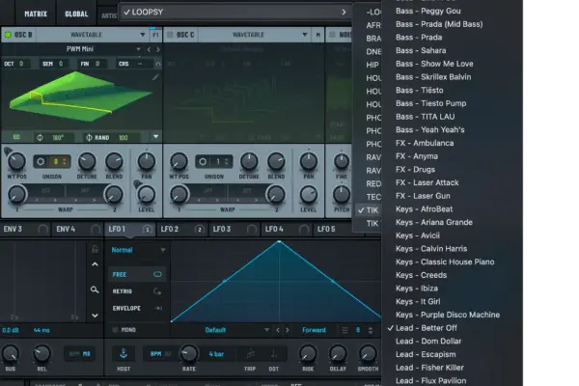Viewport: 579px width, 386px height.
Task: Switch to the LFO 2 tab
Action: [x=170, y=230]
